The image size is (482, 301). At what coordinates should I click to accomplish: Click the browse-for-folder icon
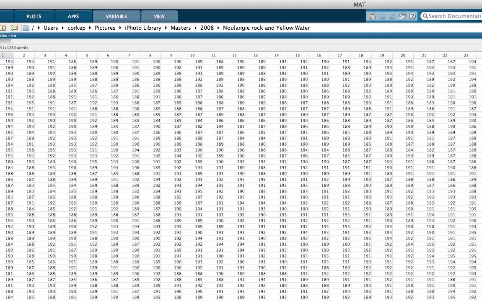pyautogui.click(x=14, y=27)
